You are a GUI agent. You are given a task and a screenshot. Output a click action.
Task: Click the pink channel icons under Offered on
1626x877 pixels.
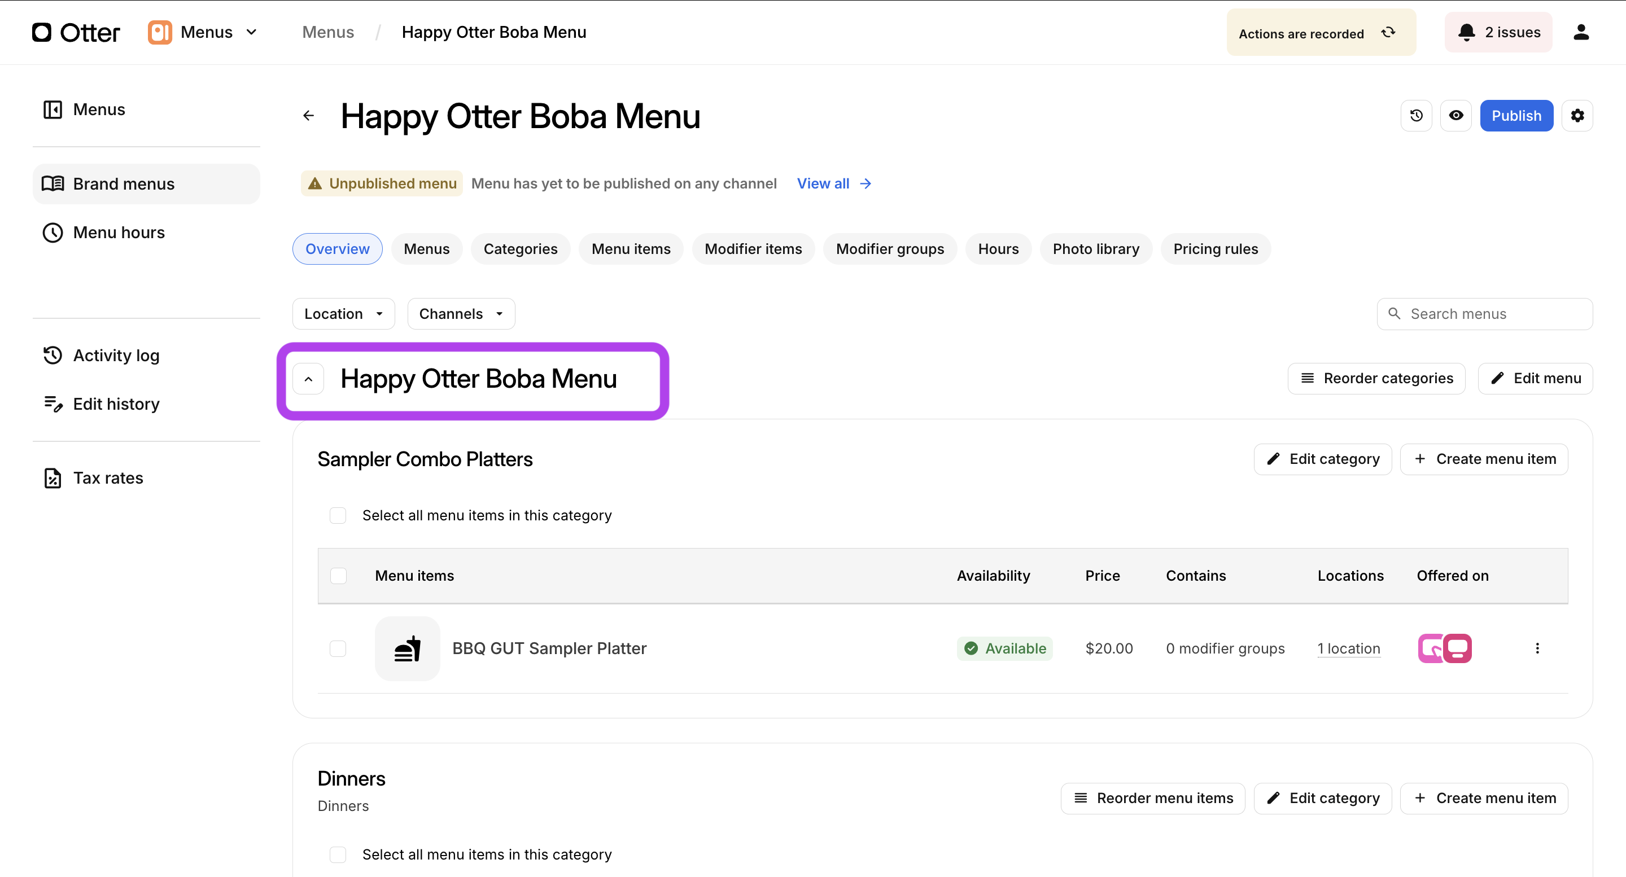tap(1444, 648)
